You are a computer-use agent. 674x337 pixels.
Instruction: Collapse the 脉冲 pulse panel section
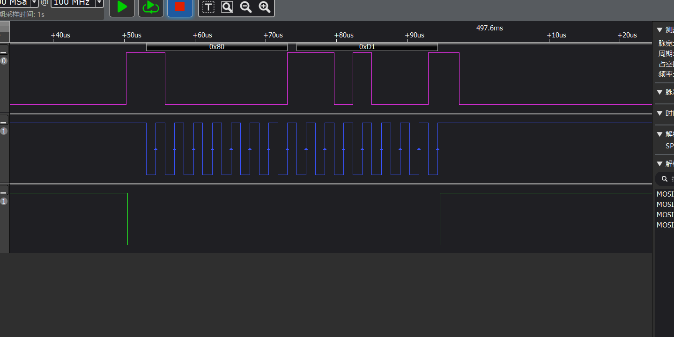coord(659,92)
